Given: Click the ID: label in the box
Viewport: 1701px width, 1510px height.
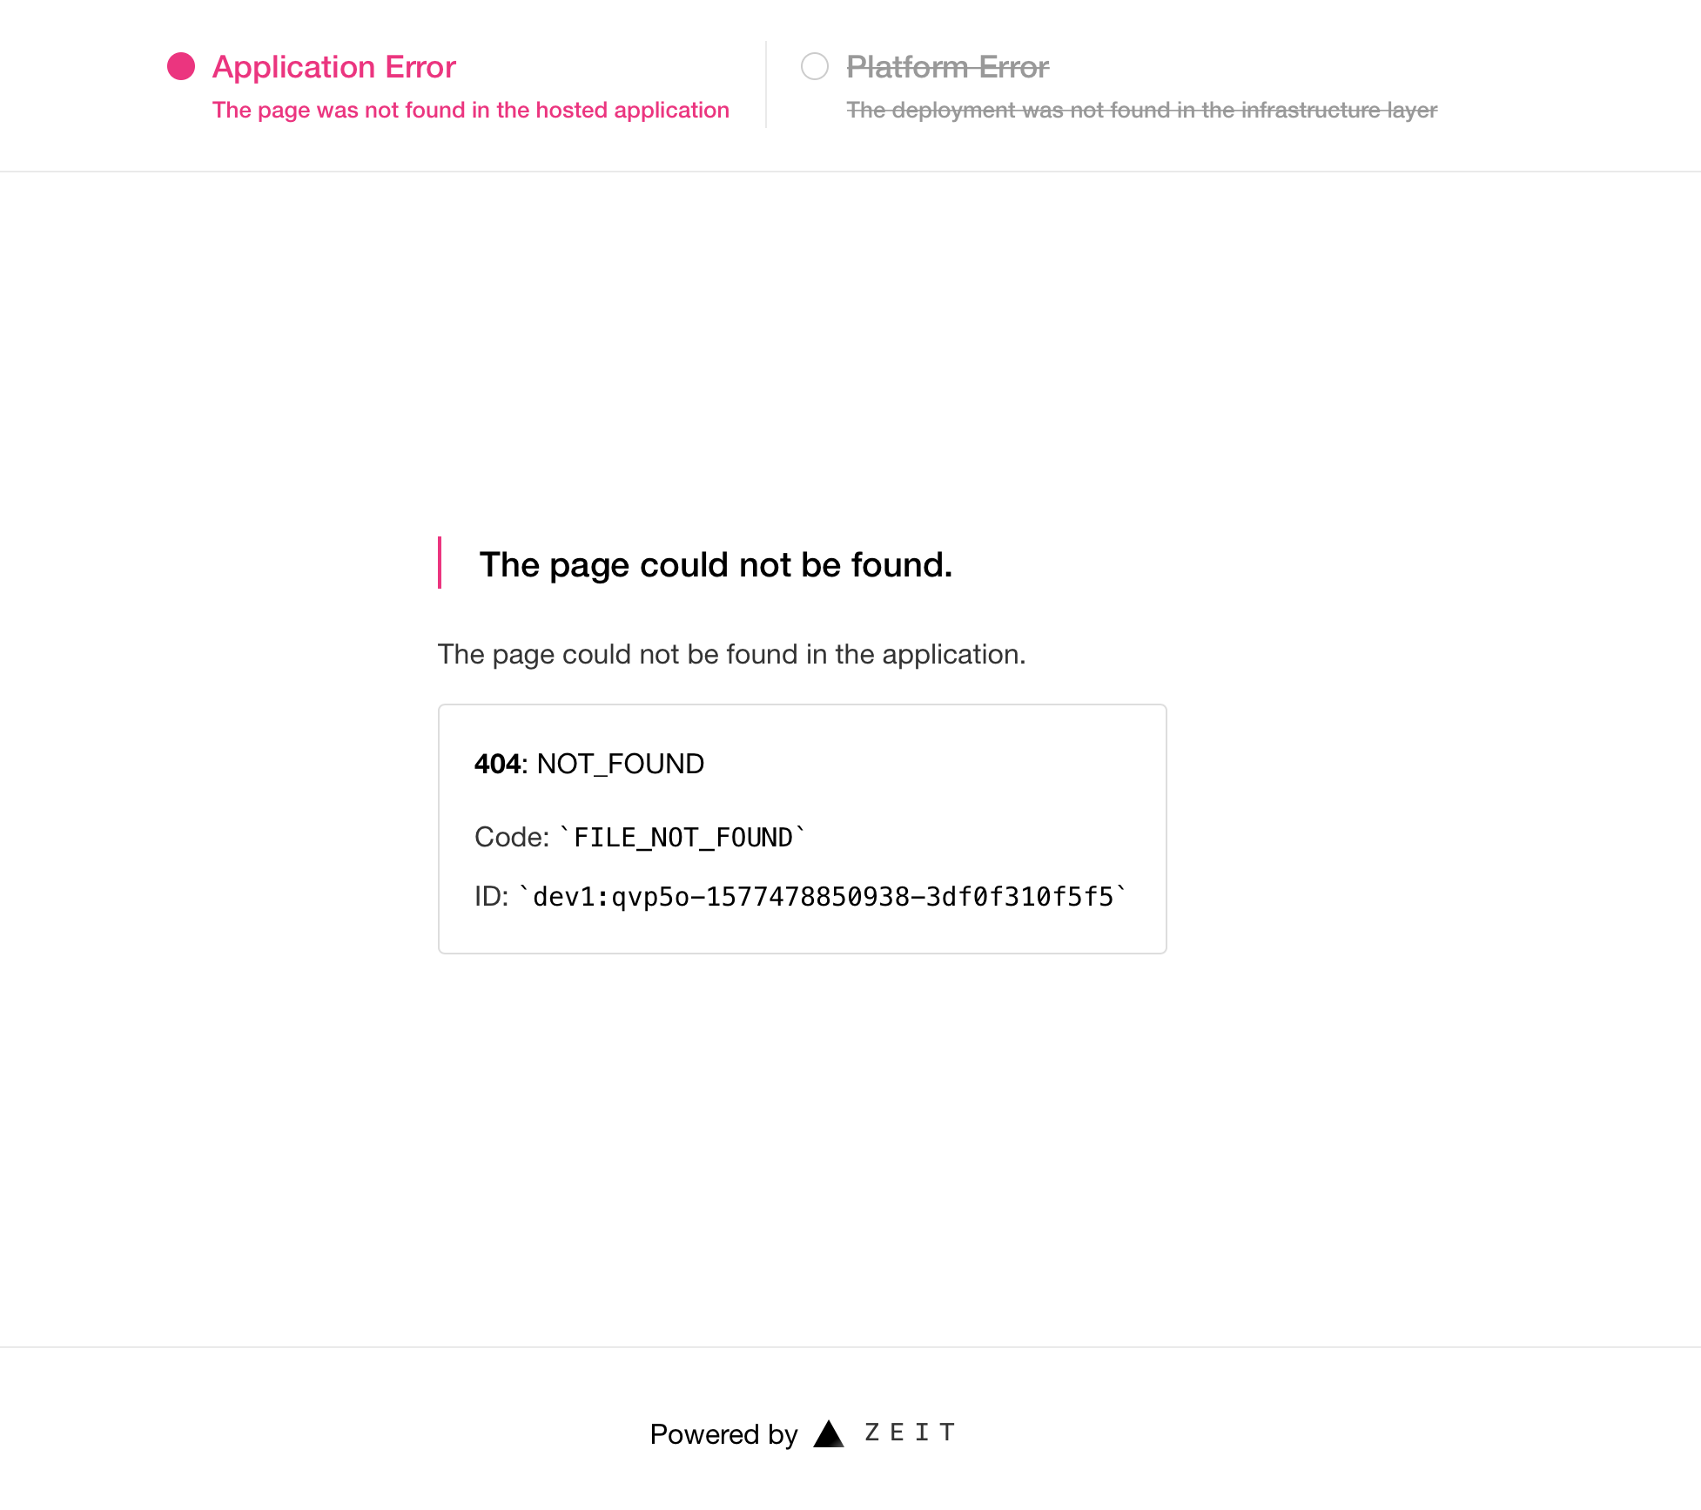Looking at the screenshot, I should tap(493, 895).
